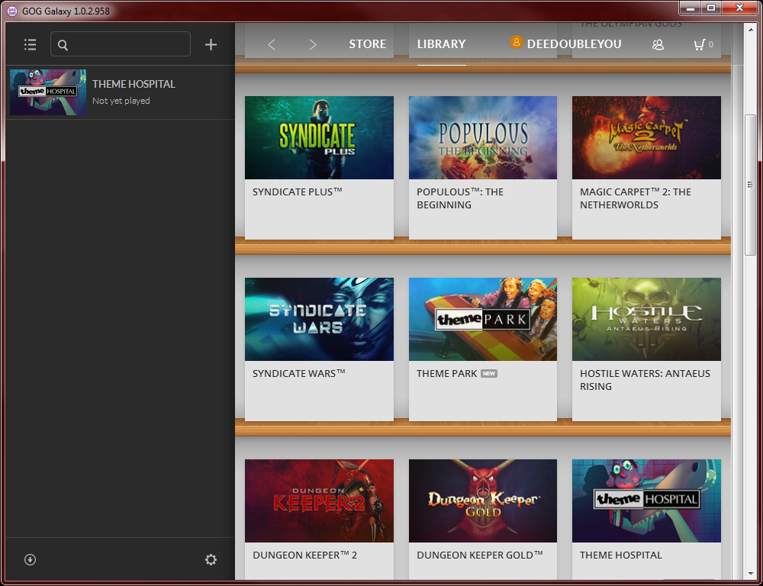763x586 pixels.
Task: Navigate back with left arrow
Action: 271,44
